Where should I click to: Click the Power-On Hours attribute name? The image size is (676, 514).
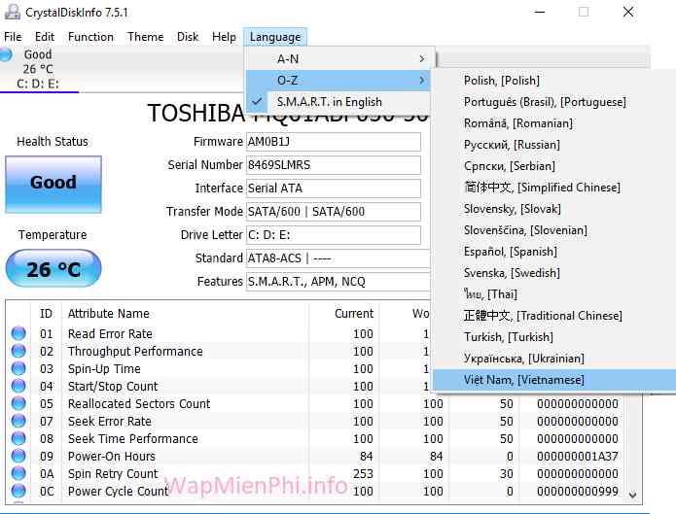coord(112,456)
